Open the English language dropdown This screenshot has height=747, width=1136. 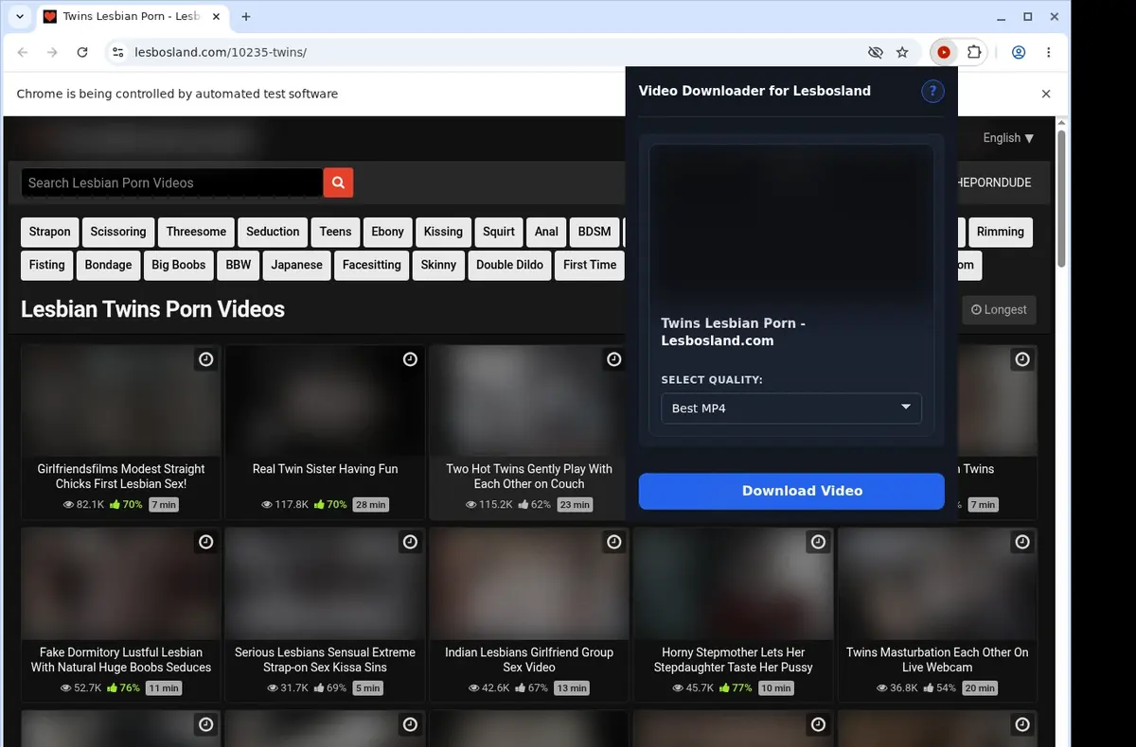1008,138
